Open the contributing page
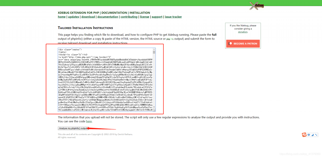Screen dimensions: 322x157 click(129, 17)
